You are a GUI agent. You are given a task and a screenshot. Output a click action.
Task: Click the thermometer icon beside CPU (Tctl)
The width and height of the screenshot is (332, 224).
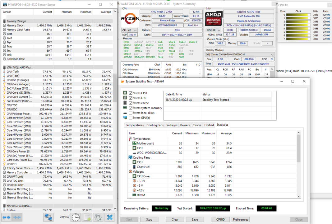[x=4, y=72]
